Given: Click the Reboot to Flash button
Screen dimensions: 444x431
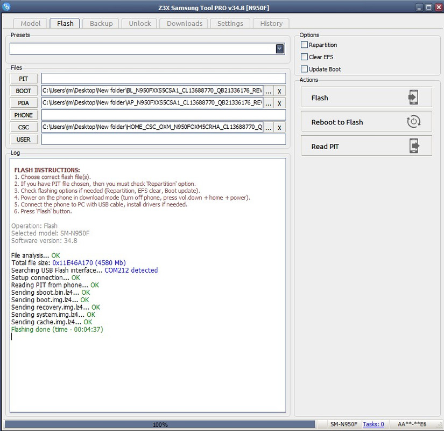Looking at the screenshot, I should 367,122.
